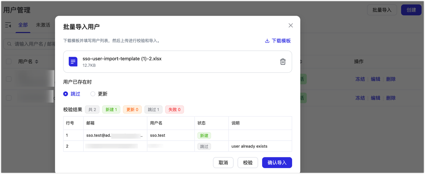The height and width of the screenshot is (174, 425).
Task: Click 删除 in the first user row
Action: point(391,79)
